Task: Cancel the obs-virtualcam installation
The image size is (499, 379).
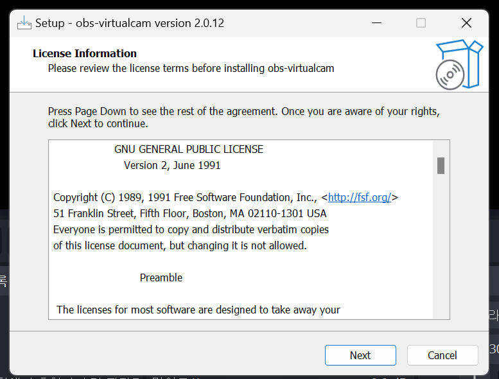Action: [x=442, y=355]
